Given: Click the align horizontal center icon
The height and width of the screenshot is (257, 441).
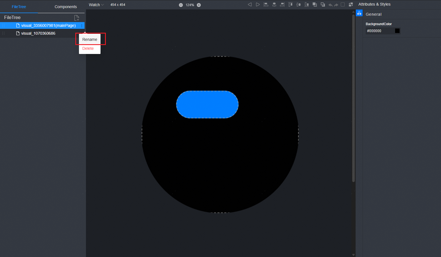Looking at the screenshot, I should click(274, 4).
